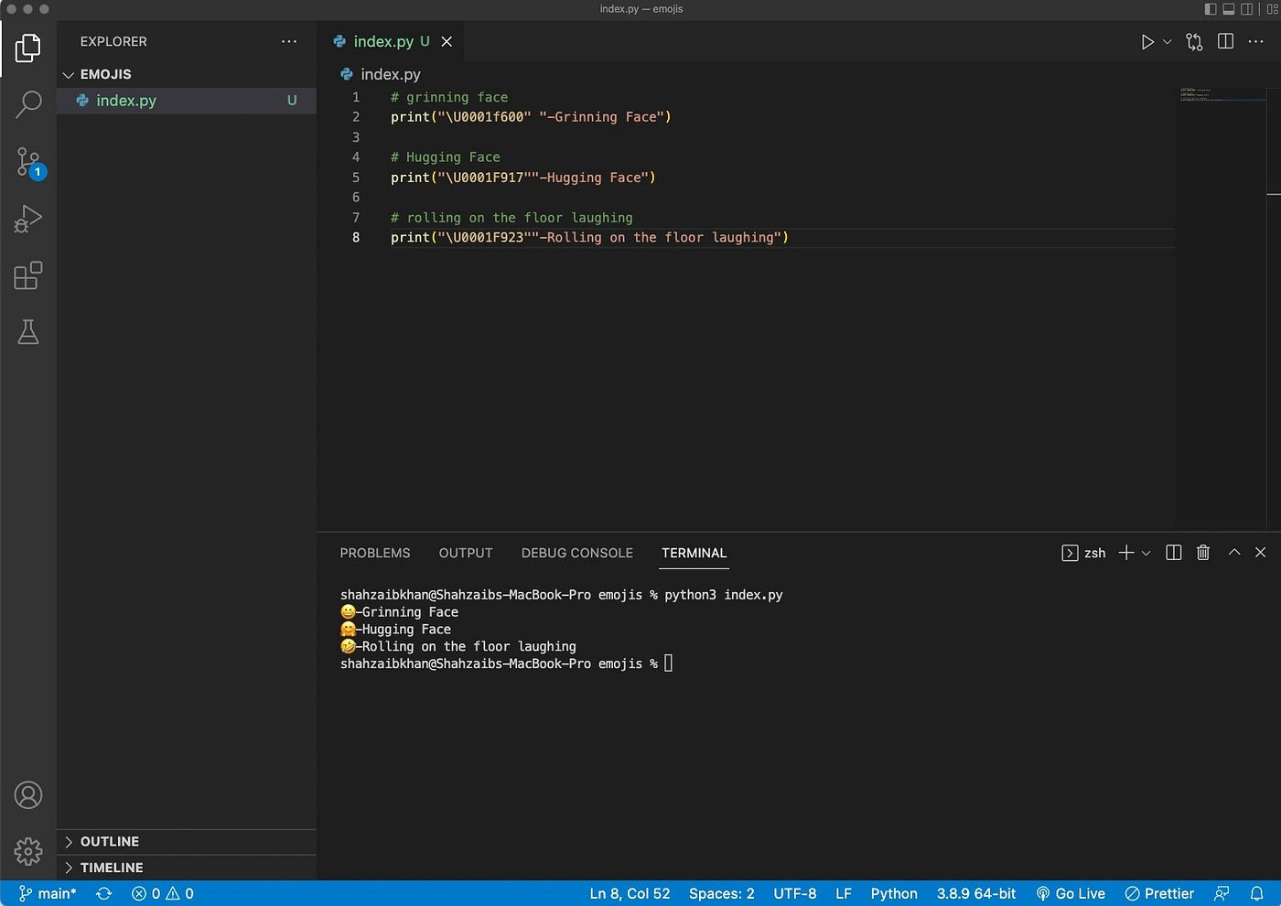The width and height of the screenshot is (1281, 906).
Task: Open Source Control view with badge
Action: tap(28, 163)
